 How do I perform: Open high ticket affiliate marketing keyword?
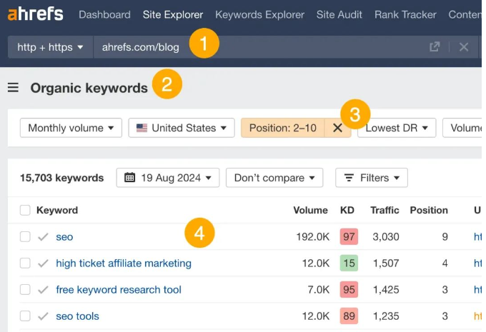pos(124,263)
